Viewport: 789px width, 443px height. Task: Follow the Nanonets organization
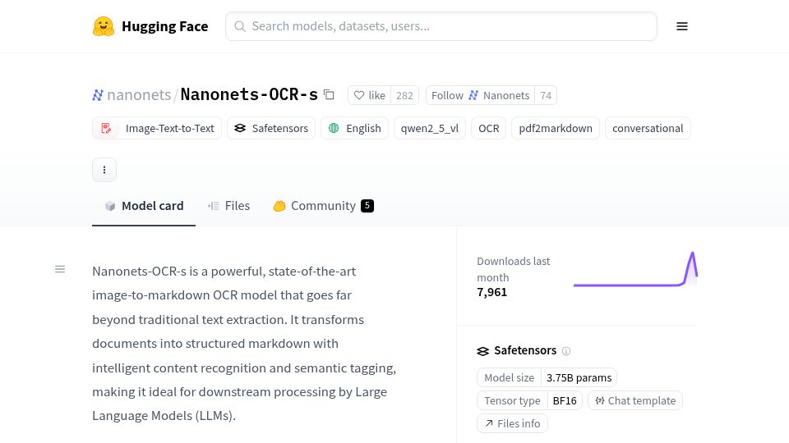point(480,95)
